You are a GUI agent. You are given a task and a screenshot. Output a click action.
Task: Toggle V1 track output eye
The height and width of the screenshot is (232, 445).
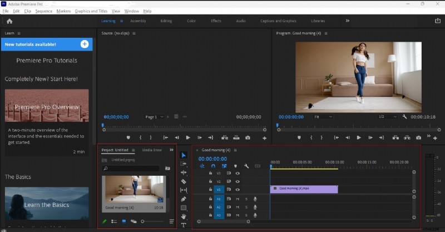[238, 189]
